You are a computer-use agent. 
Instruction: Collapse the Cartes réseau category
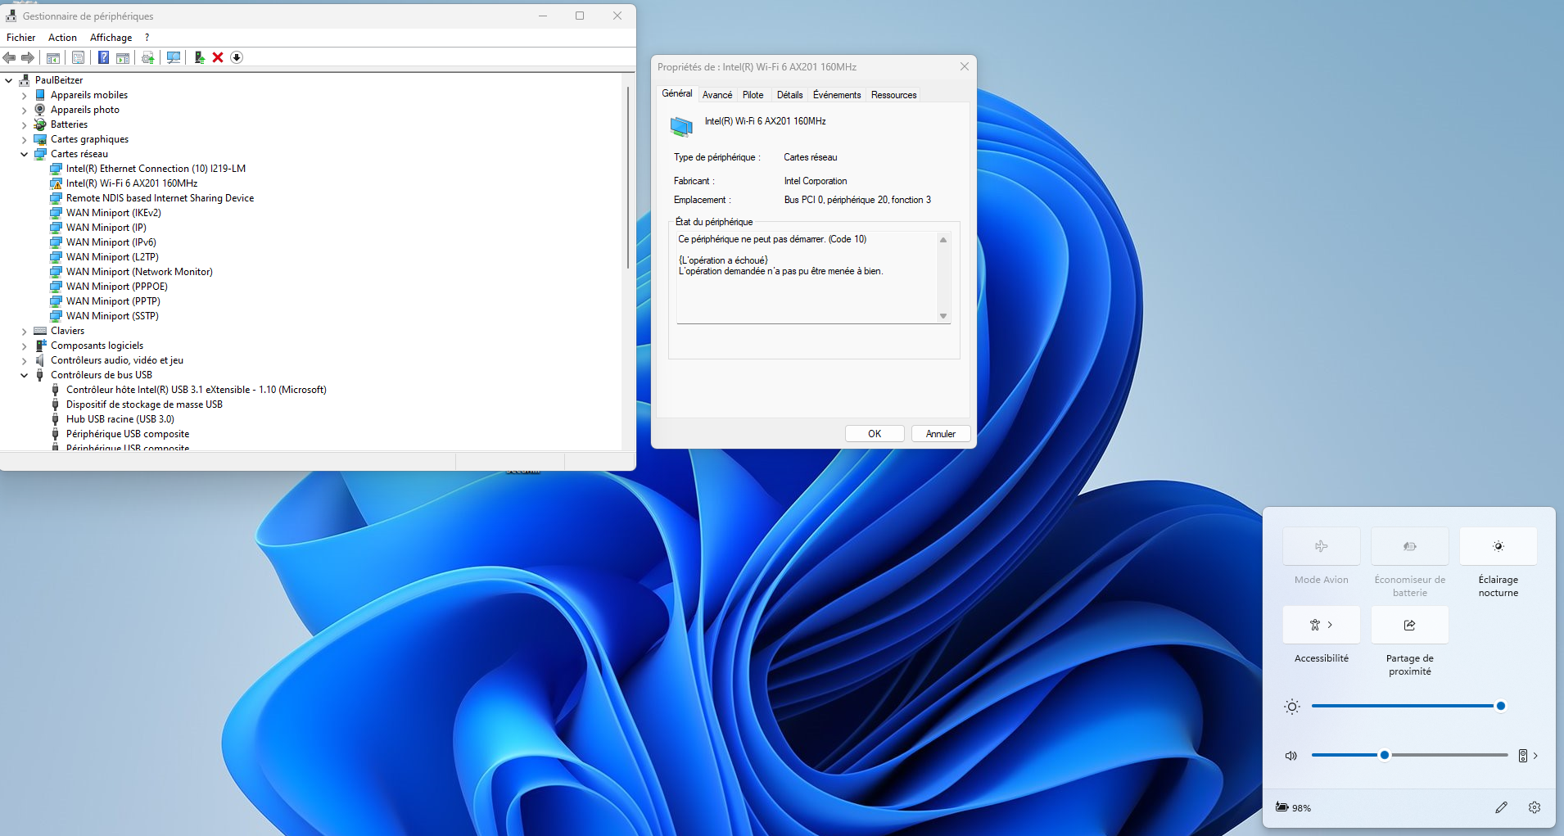23,154
